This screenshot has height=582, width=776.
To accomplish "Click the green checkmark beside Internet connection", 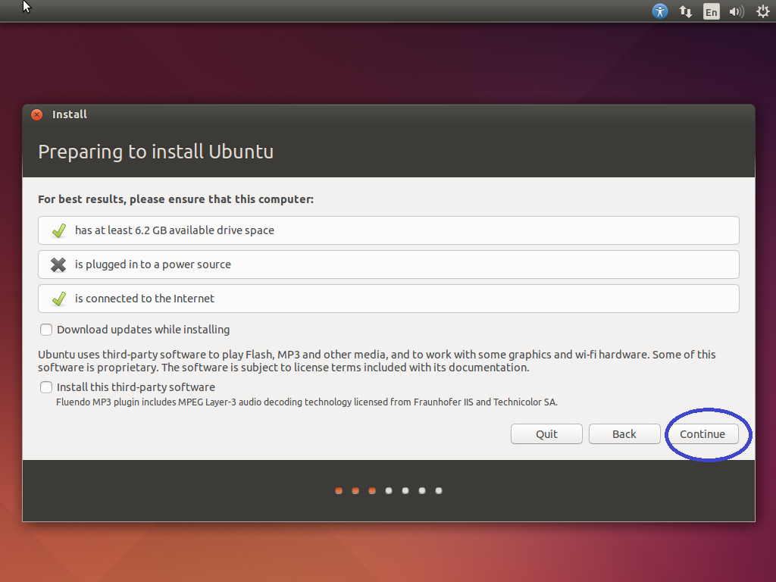I will pos(59,299).
